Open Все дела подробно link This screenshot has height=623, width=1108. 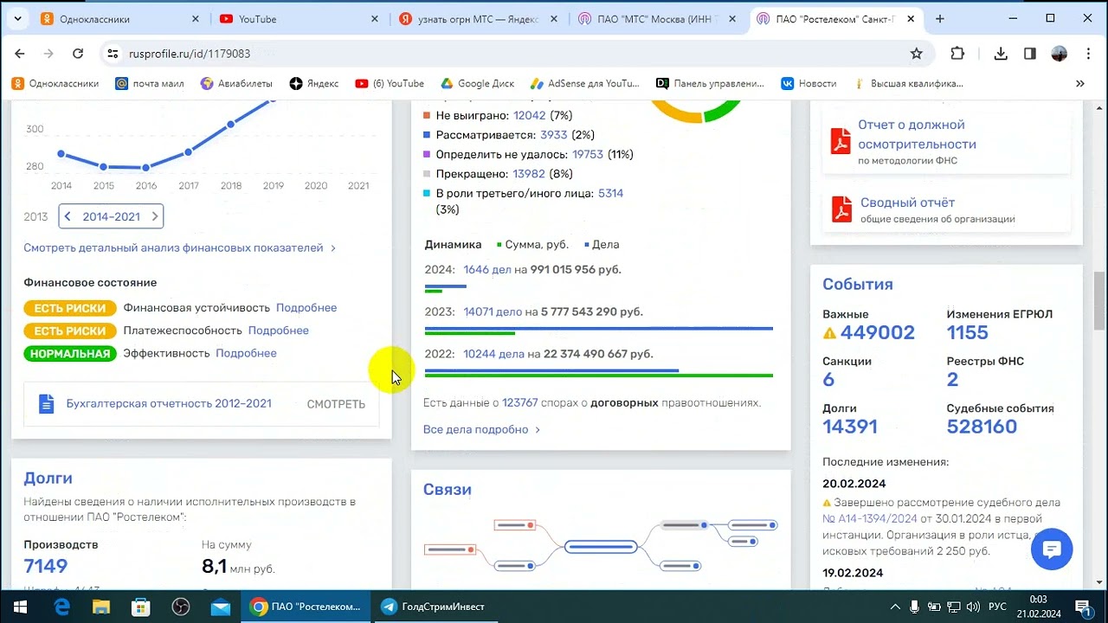pyautogui.click(x=481, y=430)
